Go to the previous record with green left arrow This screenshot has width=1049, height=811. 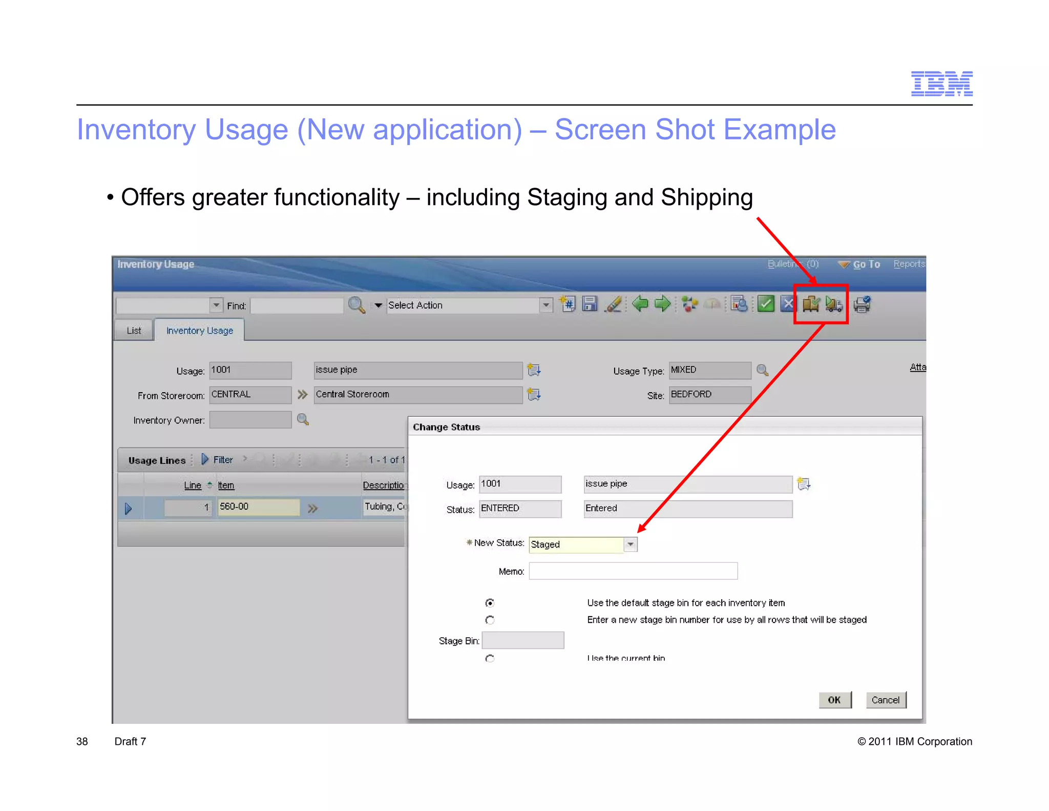click(640, 304)
